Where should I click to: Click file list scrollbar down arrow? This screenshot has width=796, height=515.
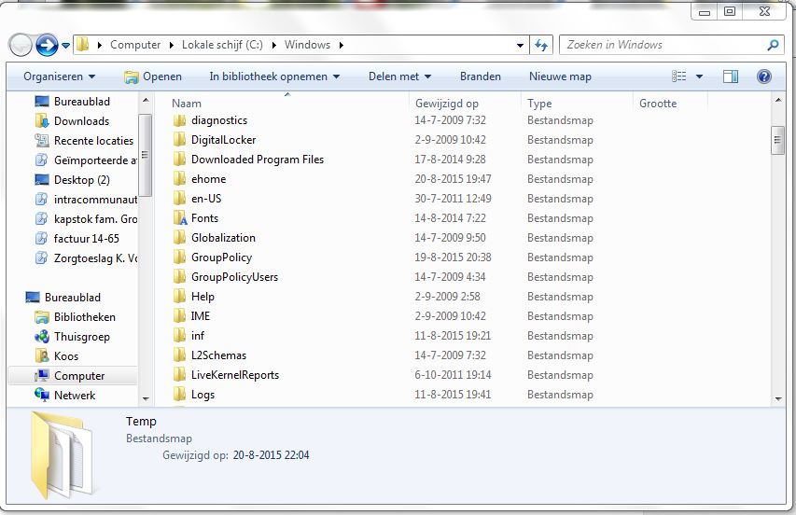[778, 398]
